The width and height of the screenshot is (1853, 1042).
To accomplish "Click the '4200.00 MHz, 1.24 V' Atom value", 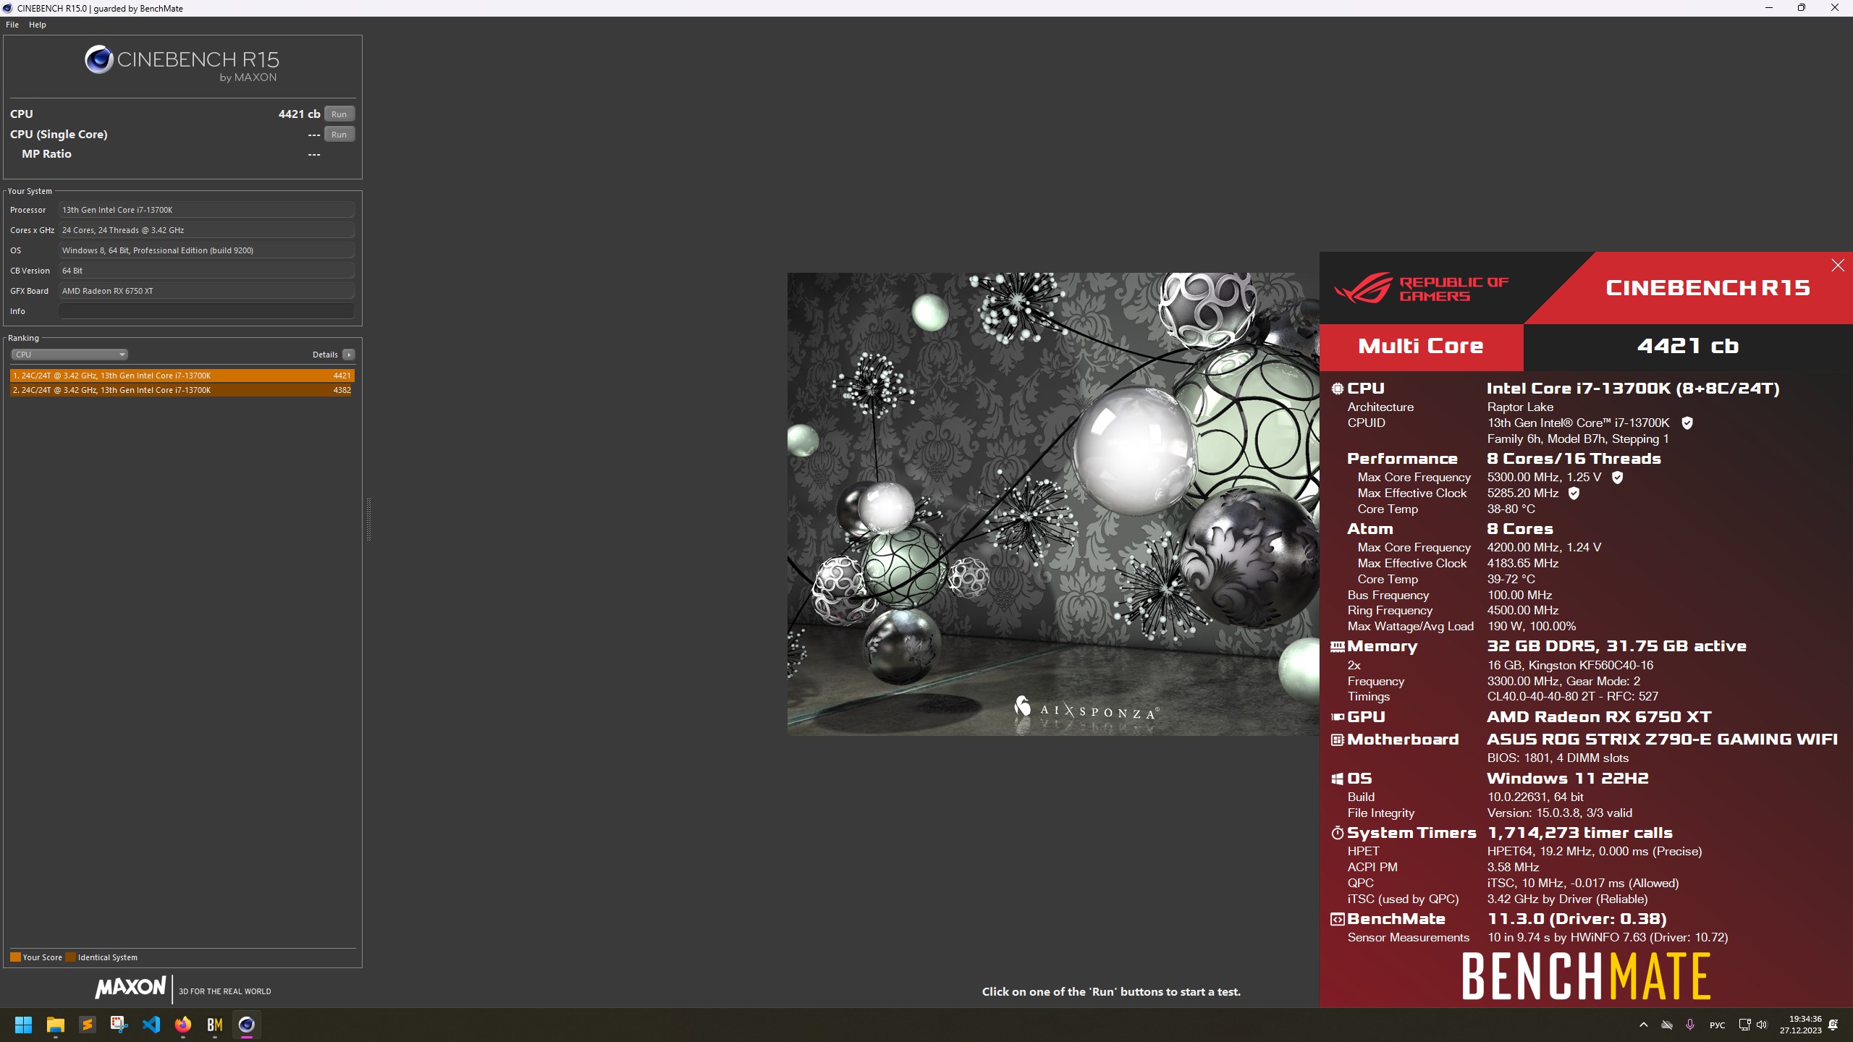I will [x=1544, y=548].
